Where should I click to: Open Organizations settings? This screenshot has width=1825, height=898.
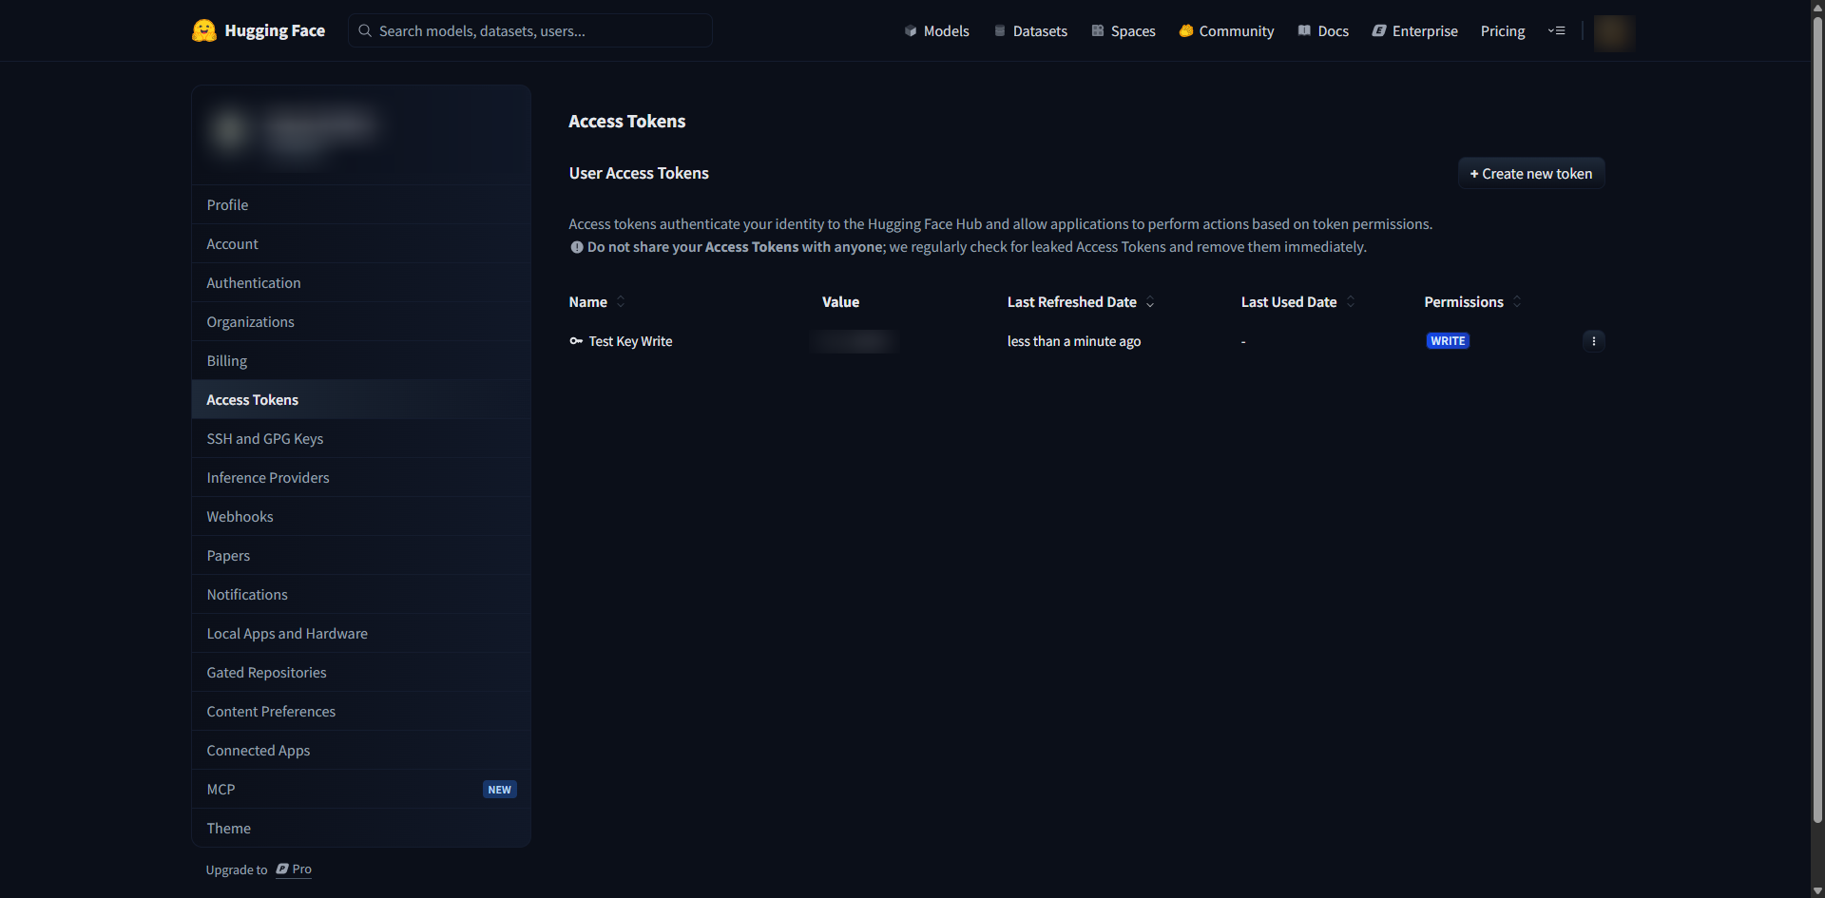[361, 321]
